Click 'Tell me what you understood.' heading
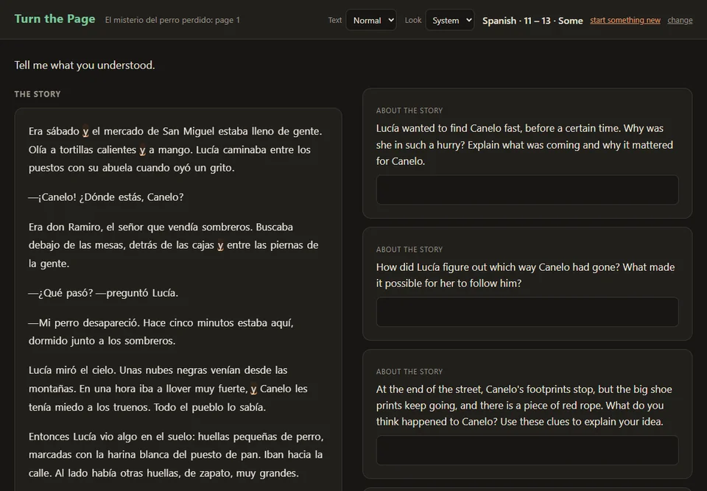 coord(84,66)
